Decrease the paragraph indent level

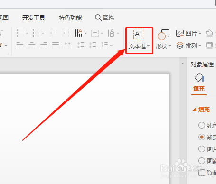point(54,33)
